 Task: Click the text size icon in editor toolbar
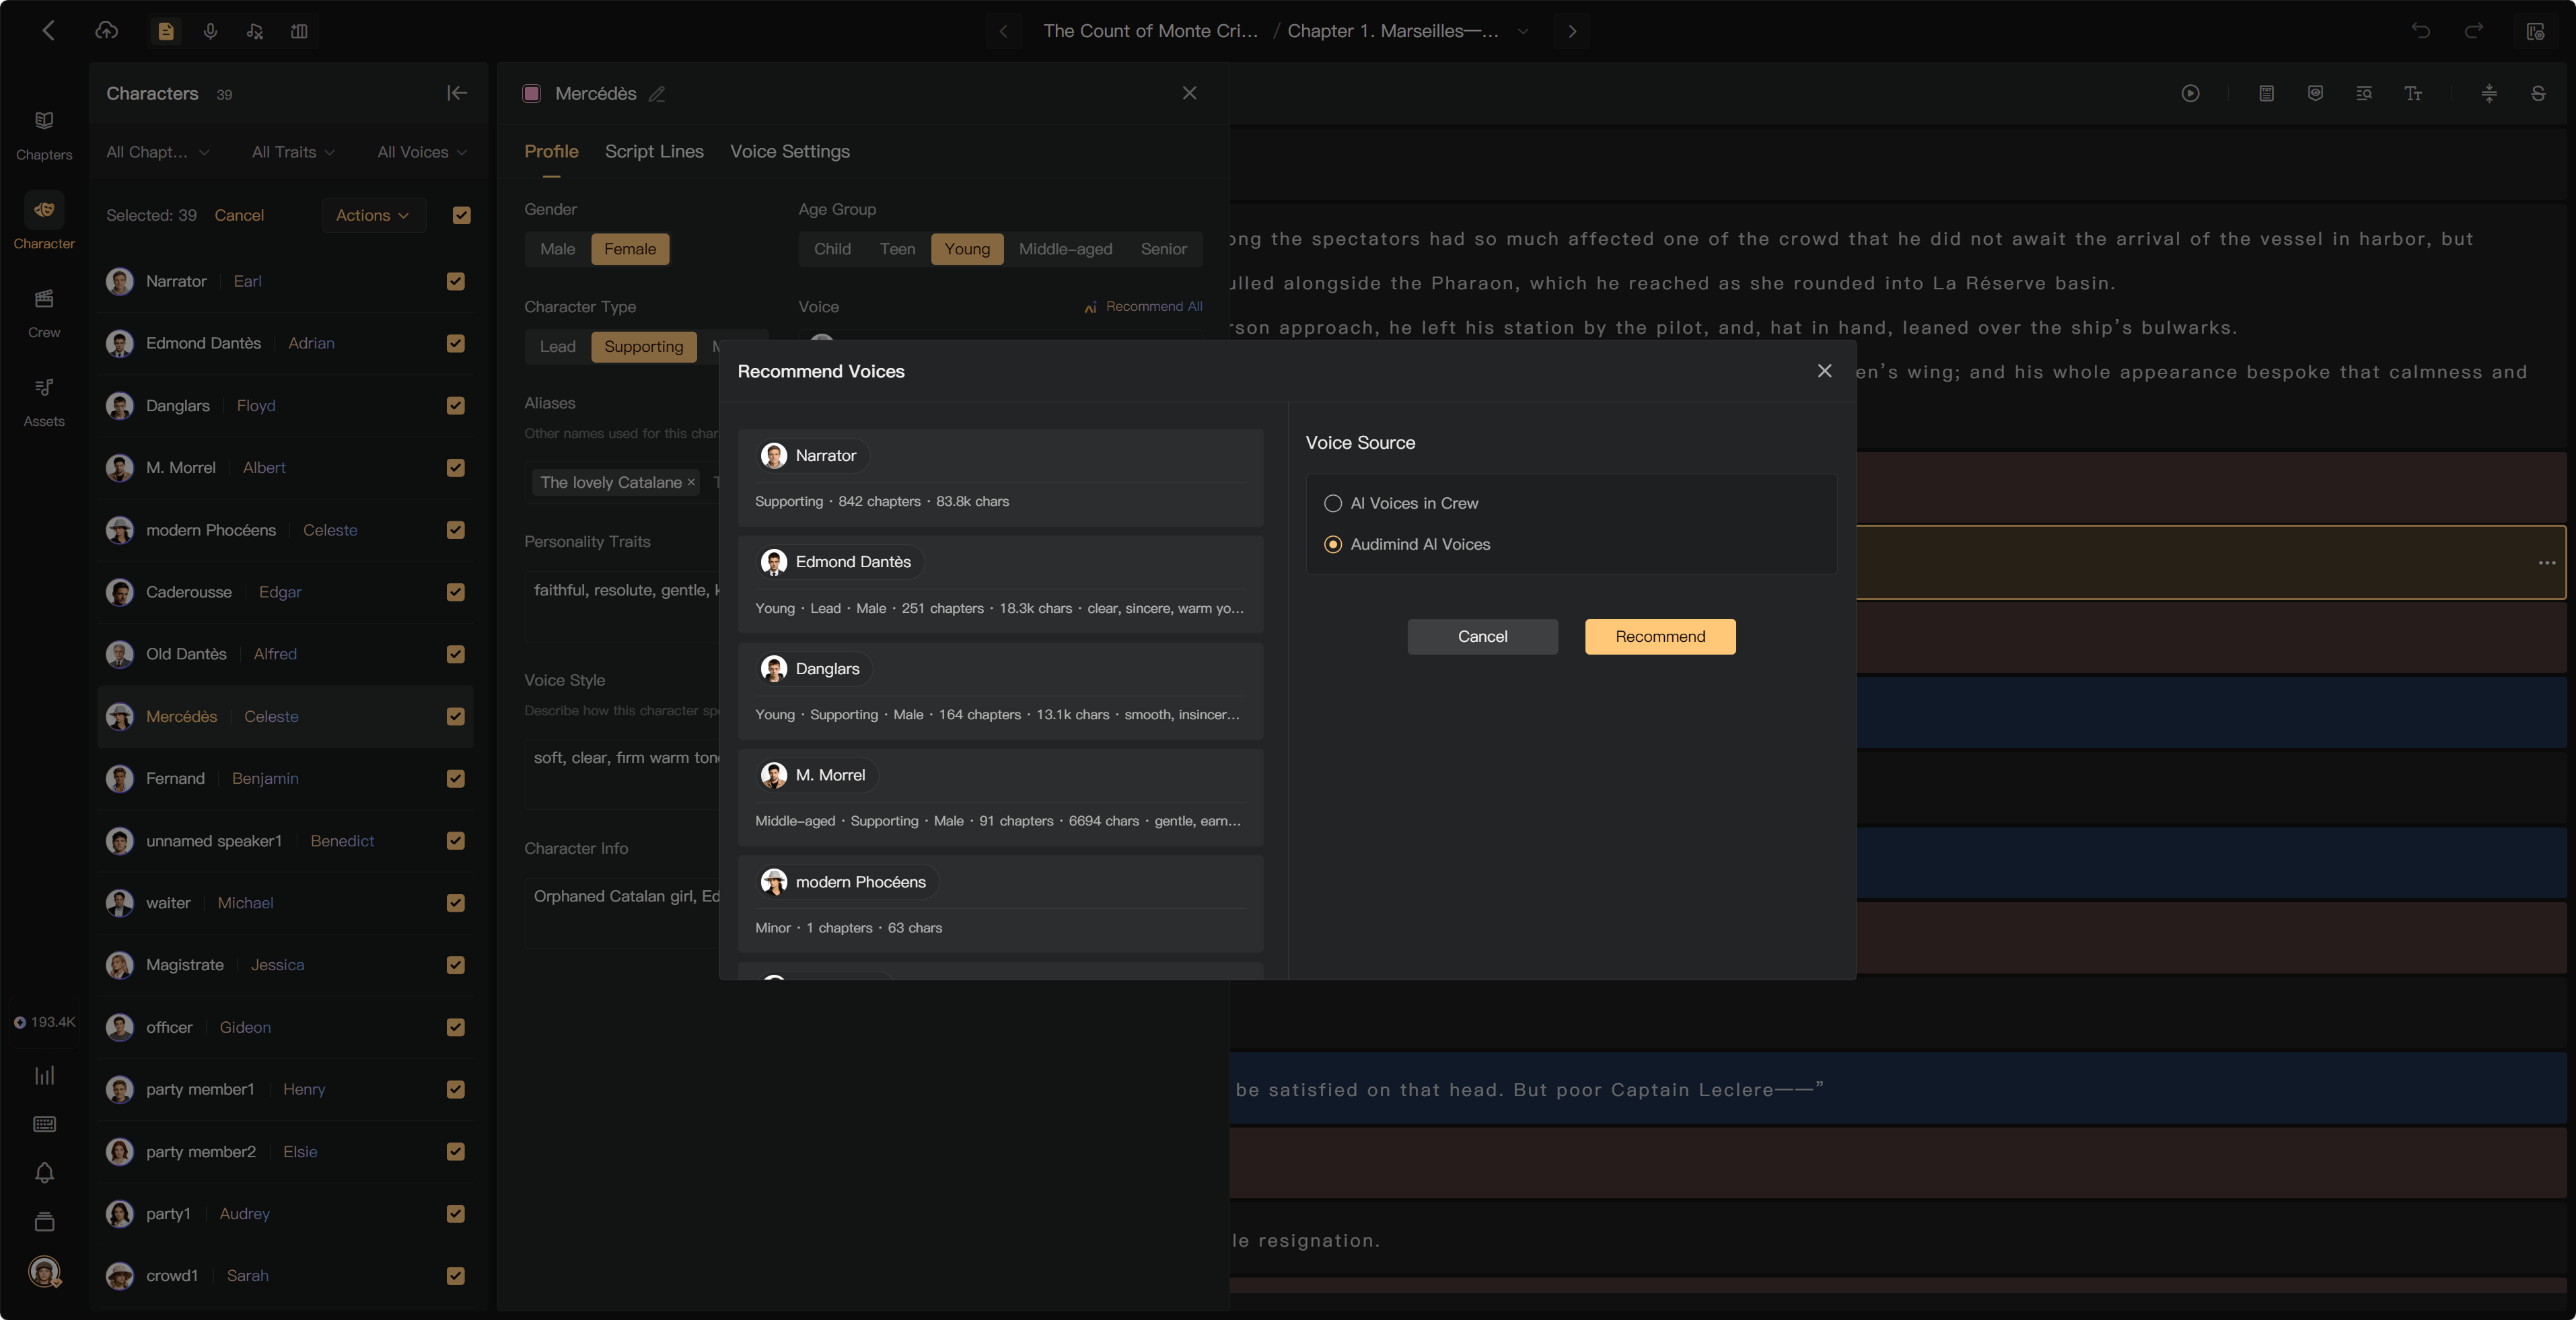[2413, 93]
